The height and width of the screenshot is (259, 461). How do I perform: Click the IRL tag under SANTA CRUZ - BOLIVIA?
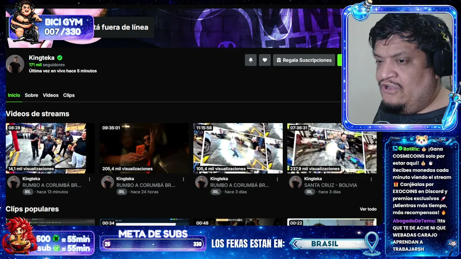pyautogui.click(x=310, y=192)
